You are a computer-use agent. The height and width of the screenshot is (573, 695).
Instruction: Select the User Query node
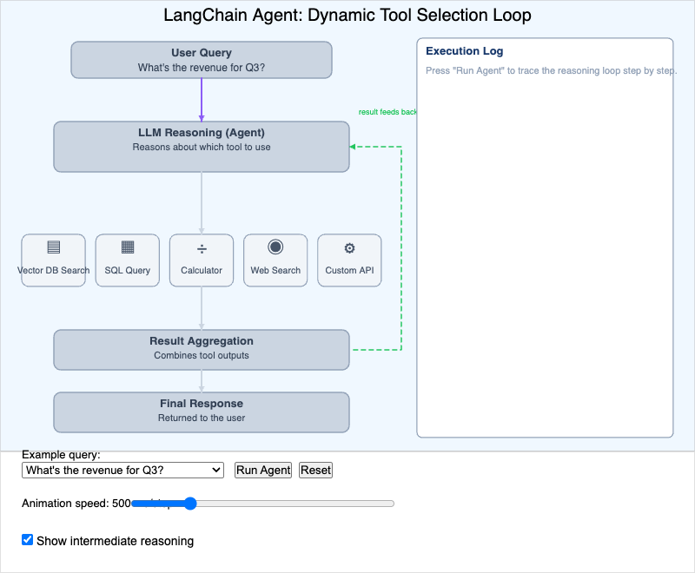point(202,60)
